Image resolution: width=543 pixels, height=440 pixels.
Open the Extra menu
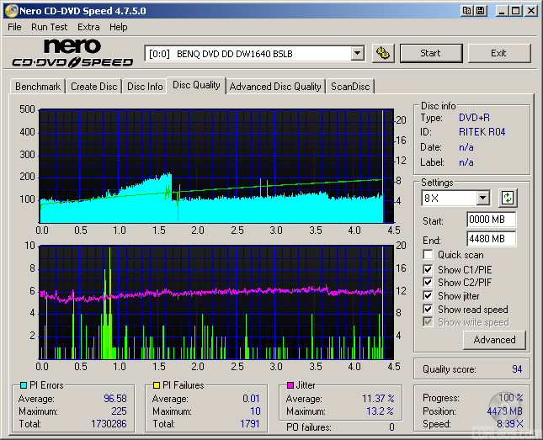pyautogui.click(x=88, y=27)
